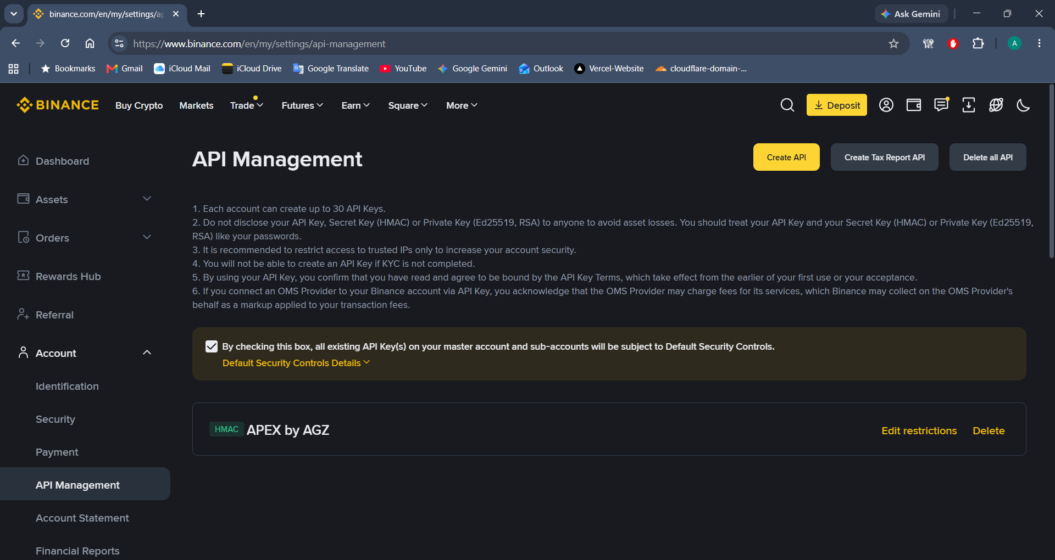Bookmark this page with star icon
The image size is (1055, 560).
(893, 43)
